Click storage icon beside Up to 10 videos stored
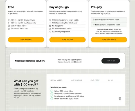The width and height of the screenshot is (135, 111). (9, 26)
